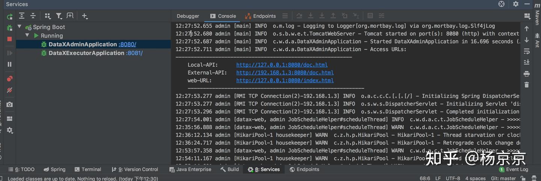Collapse the Spring Boot tree node
This screenshot has height=181, width=541.
19,27
